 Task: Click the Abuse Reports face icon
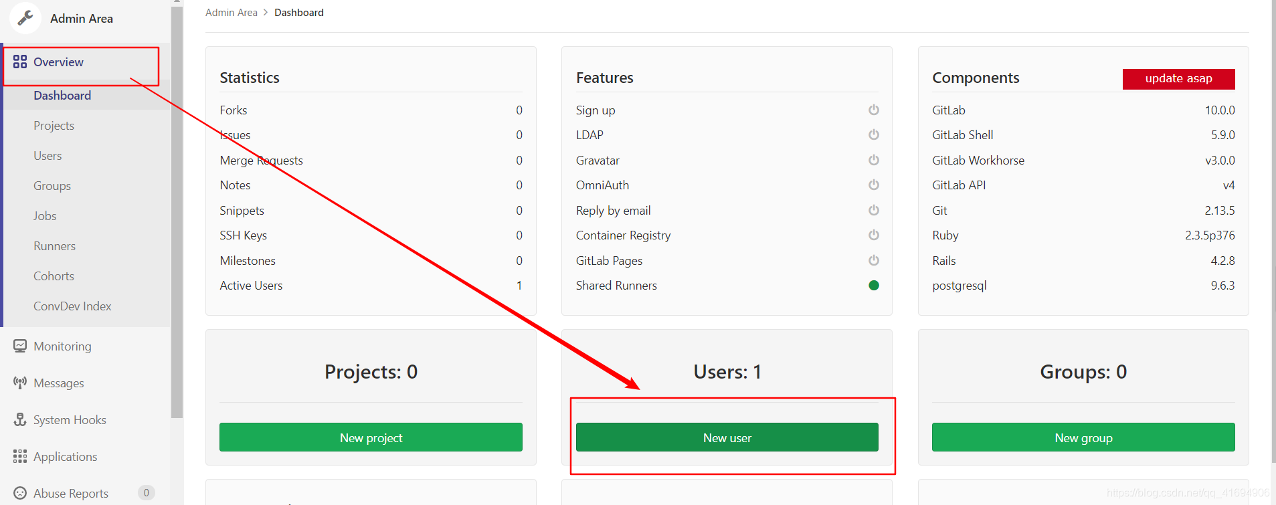click(x=20, y=493)
